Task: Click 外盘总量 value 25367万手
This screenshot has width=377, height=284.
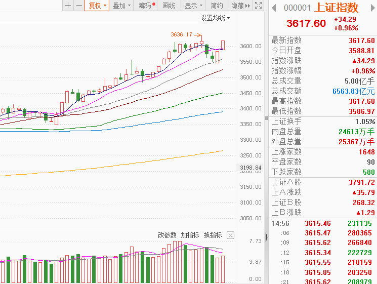Action: point(357,142)
